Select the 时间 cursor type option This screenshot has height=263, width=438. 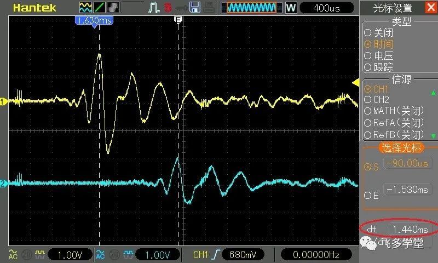pos(379,44)
